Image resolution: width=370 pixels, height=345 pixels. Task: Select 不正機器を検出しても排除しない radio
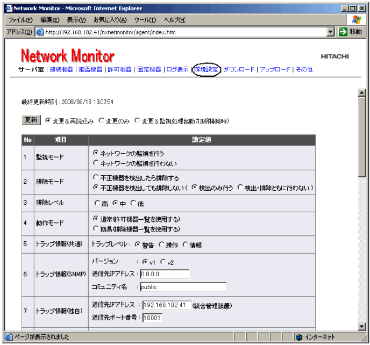(96, 187)
